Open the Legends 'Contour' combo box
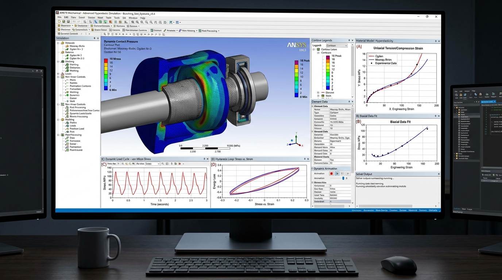This screenshot has height=280, width=502. tap(337, 46)
